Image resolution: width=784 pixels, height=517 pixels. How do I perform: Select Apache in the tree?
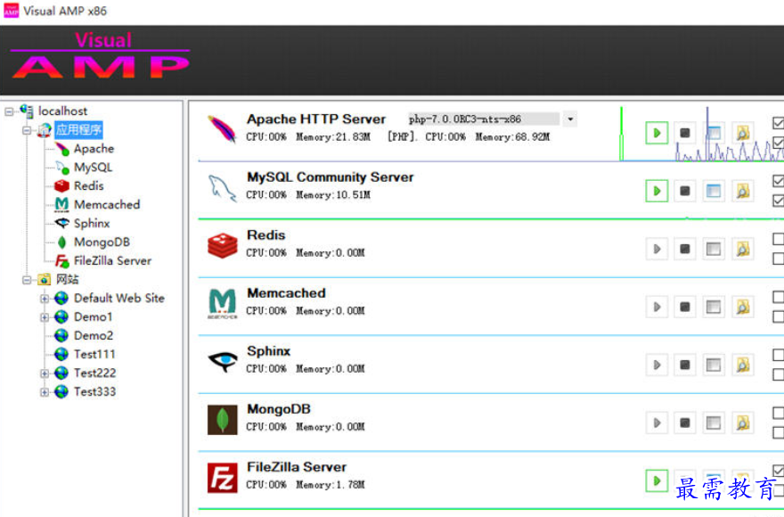tap(94, 149)
